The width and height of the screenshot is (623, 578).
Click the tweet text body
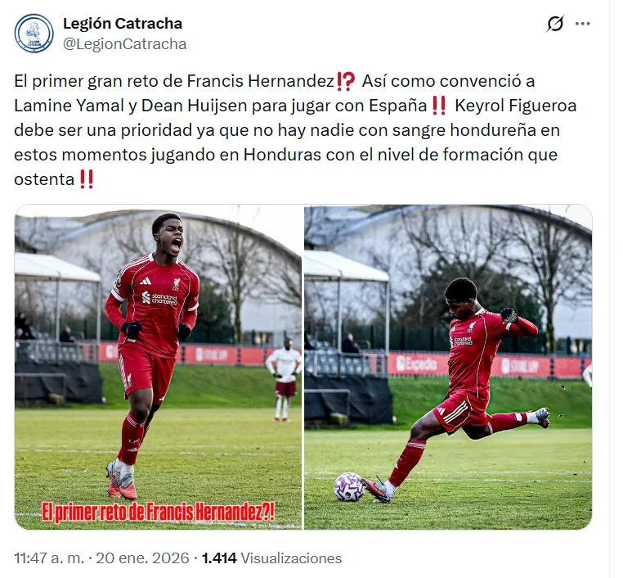[295, 130]
